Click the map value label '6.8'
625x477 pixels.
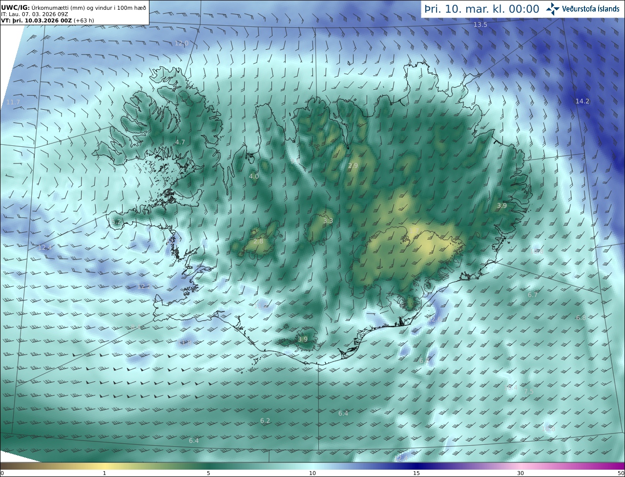581,318
